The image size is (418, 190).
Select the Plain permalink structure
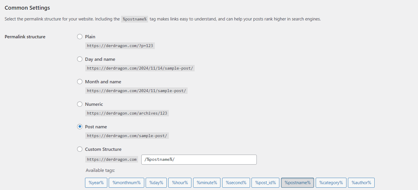tap(80, 37)
